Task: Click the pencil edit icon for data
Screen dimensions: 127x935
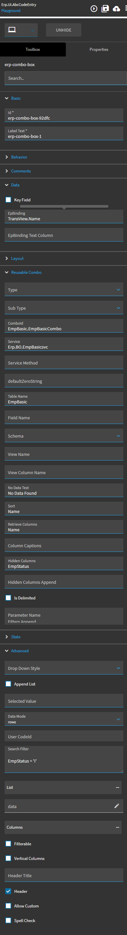Action: [x=116, y=806]
